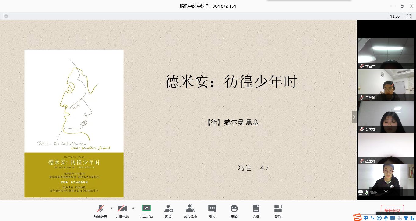Select 王梦池's video thumbnail
Image resolution: width=416 pixels, height=221 pixels.
click(x=386, y=85)
